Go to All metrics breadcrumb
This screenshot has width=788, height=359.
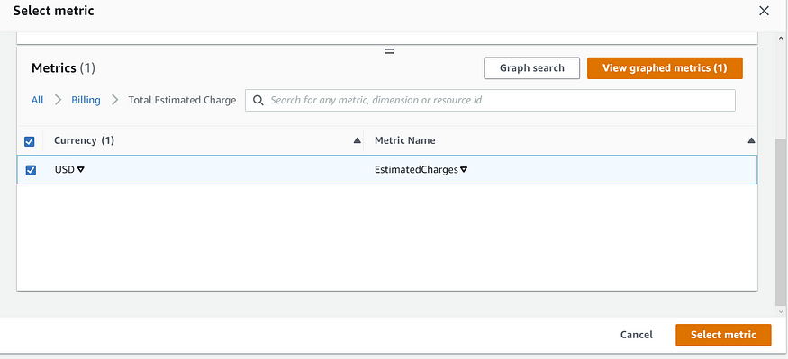[37, 100]
